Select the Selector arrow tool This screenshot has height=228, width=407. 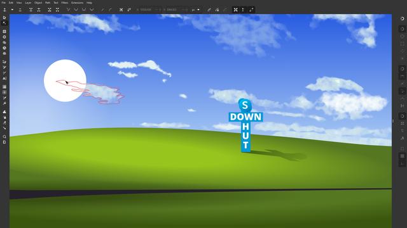[x=4, y=18]
